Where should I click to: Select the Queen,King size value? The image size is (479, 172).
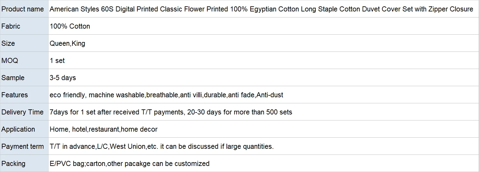tap(67, 44)
